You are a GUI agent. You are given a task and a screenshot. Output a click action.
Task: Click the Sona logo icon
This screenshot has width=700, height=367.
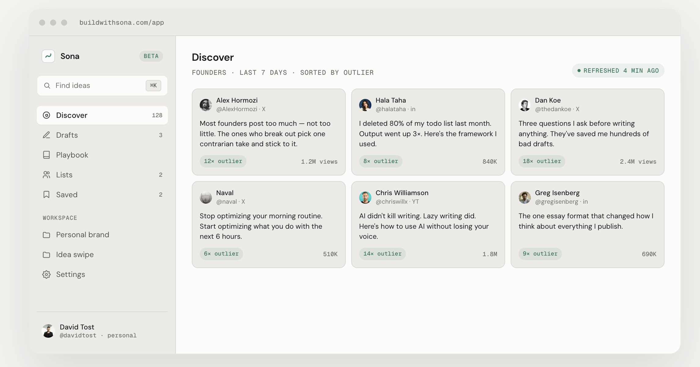coord(48,56)
